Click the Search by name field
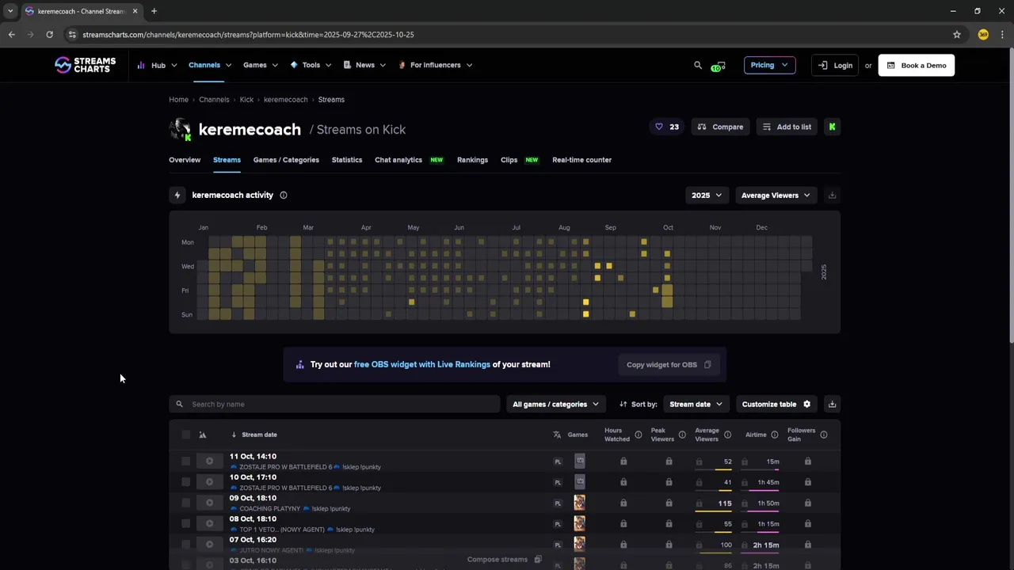The width and height of the screenshot is (1014, 570). (x=334, y=404)
